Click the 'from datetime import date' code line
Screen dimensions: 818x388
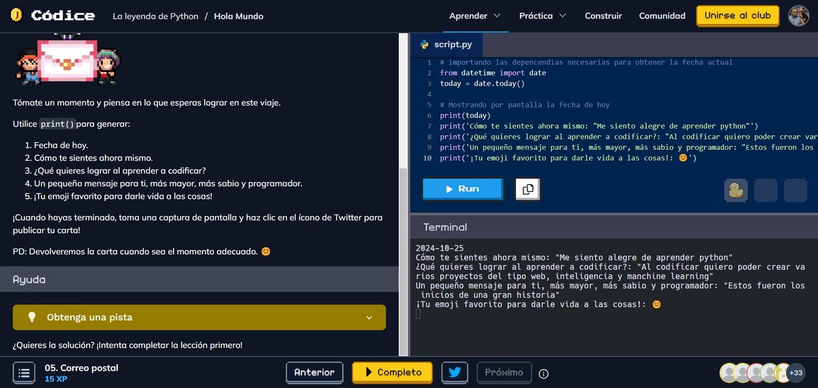tap(493, 73)
